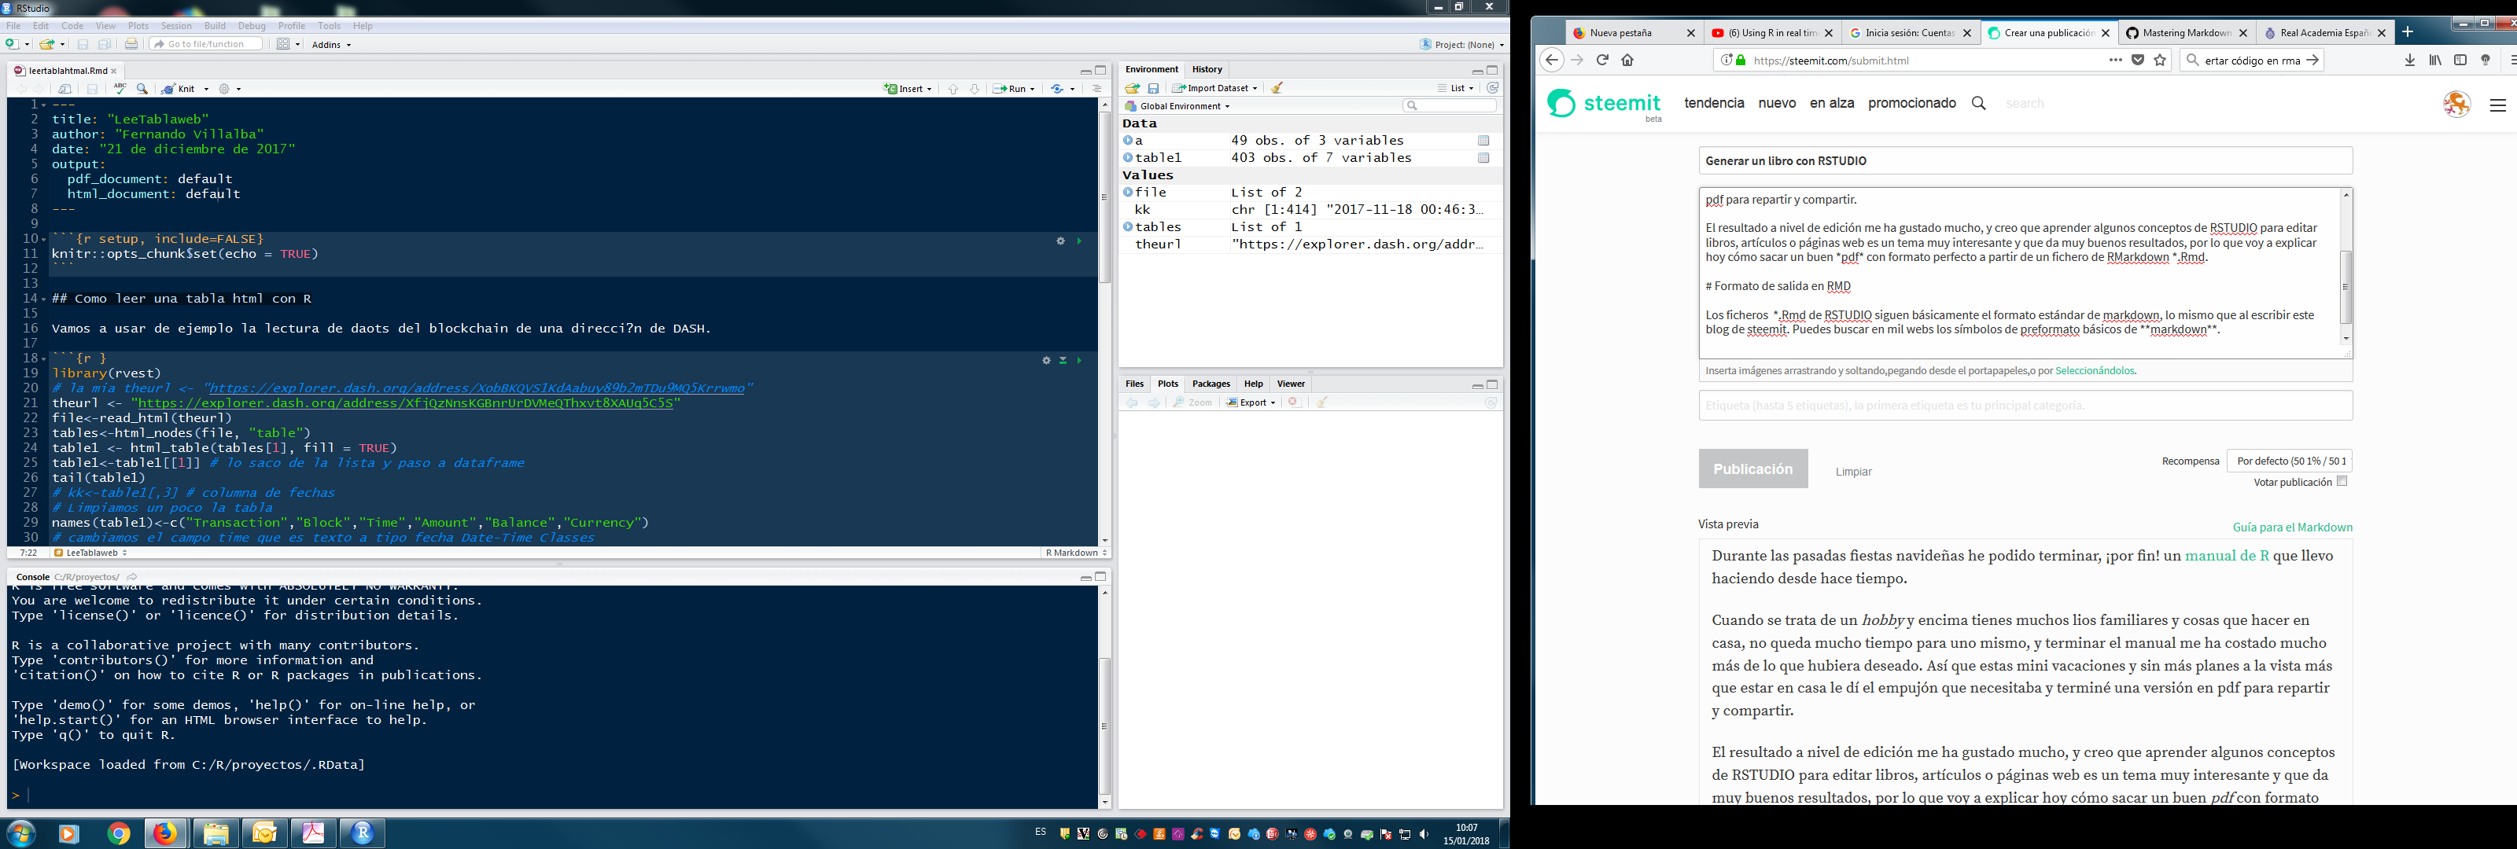Click the Limpiar link
The height and width of the screenshot is (849, 2517).
(1852, 471)
